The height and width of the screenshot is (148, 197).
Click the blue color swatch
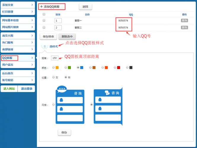click(82, 67)
